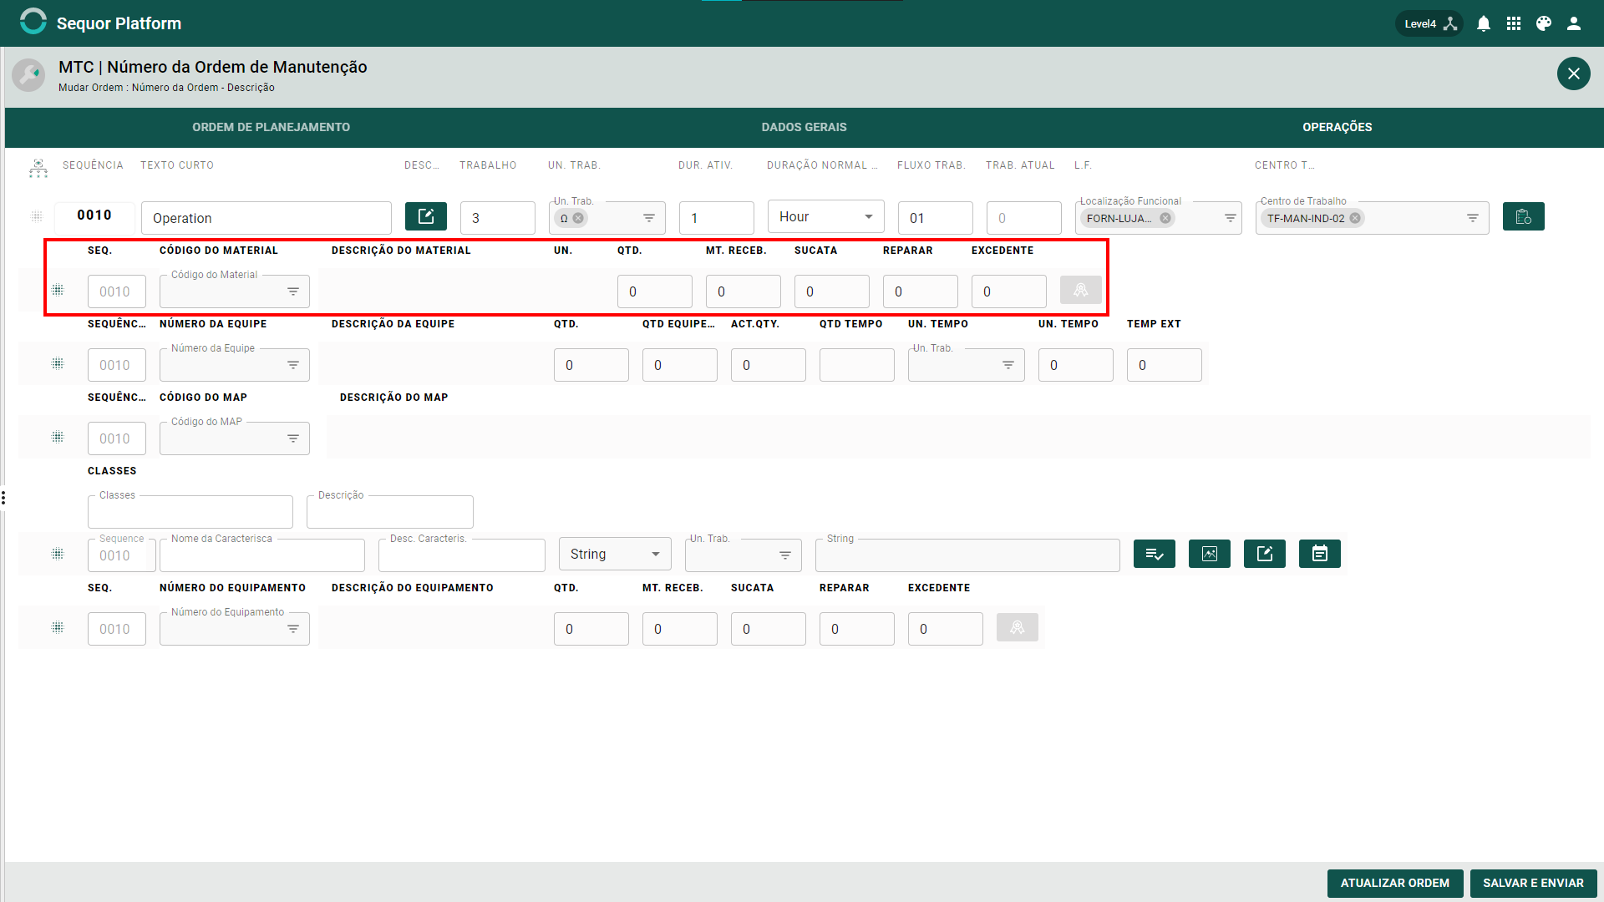Open the theme palette icon
The image size is (1604, 902).
tap(1544, 23)
